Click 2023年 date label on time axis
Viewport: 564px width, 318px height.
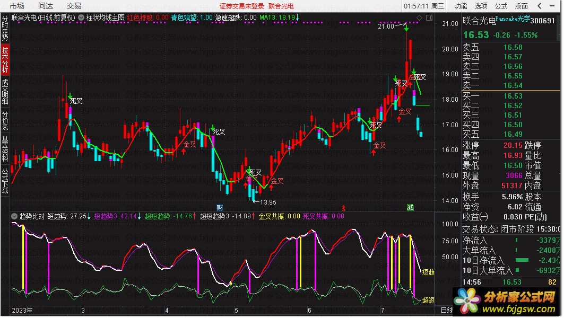[x=22, y=311]
